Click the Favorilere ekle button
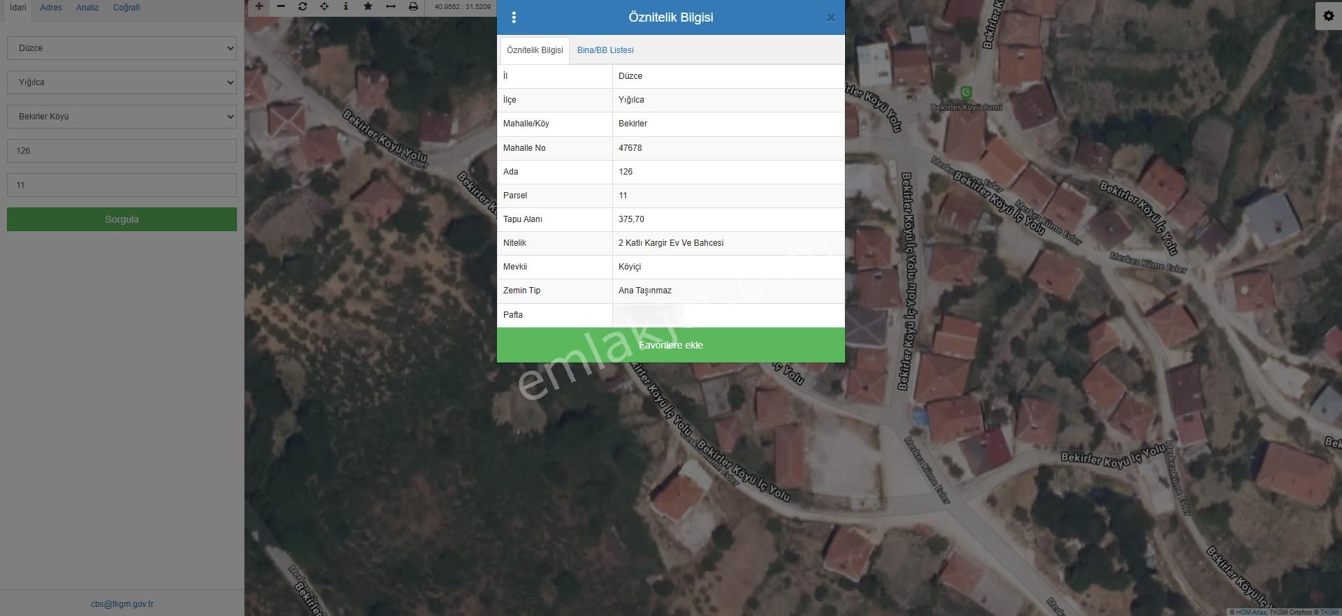This screenshot has width=1342, height=616. pyautogui.click(x=671, y=345)
